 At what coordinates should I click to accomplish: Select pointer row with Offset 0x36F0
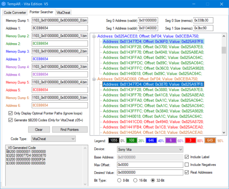[x=153, y=42]
